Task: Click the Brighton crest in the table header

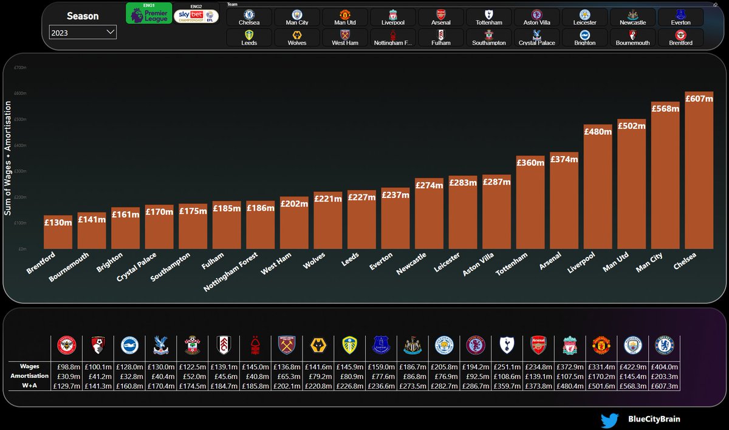Action: coord(129,346)
